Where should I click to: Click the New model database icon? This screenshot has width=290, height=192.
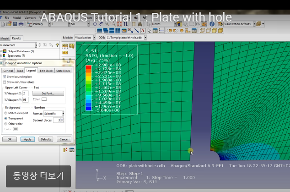tap(3, 24)
